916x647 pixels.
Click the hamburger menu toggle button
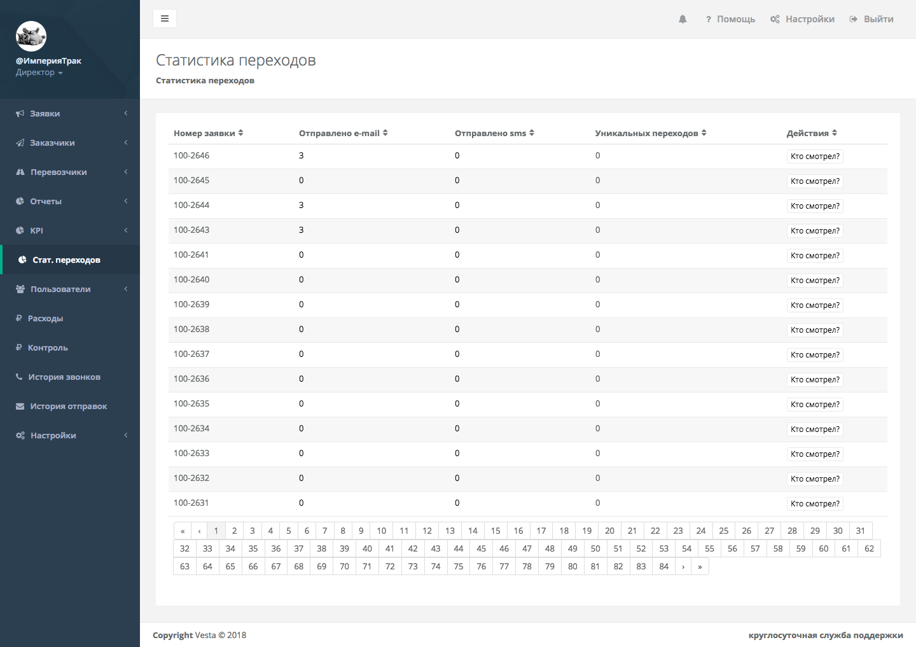click(165, 18)
